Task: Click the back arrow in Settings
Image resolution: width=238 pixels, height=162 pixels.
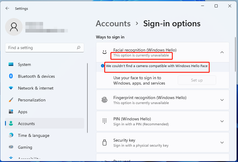Action: (x=7, y=8)
